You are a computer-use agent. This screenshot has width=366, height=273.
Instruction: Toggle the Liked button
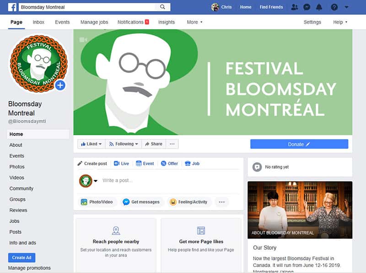click(91, 144)
